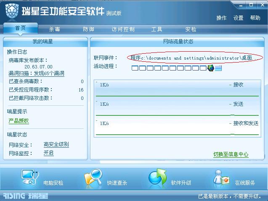The image size is (268, 201).
Task: Minimize the Rising window
Action: [x=241, y=5]
